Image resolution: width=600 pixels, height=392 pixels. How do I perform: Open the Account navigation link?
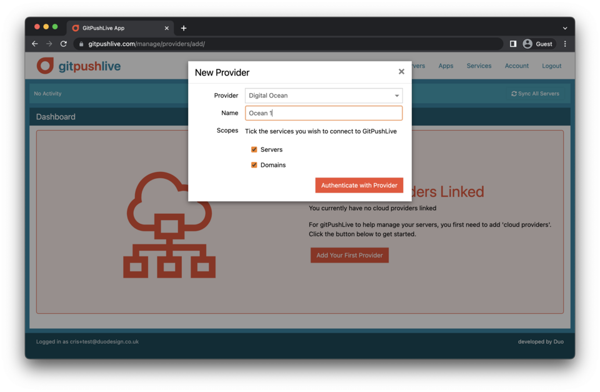tap(517, 66)
